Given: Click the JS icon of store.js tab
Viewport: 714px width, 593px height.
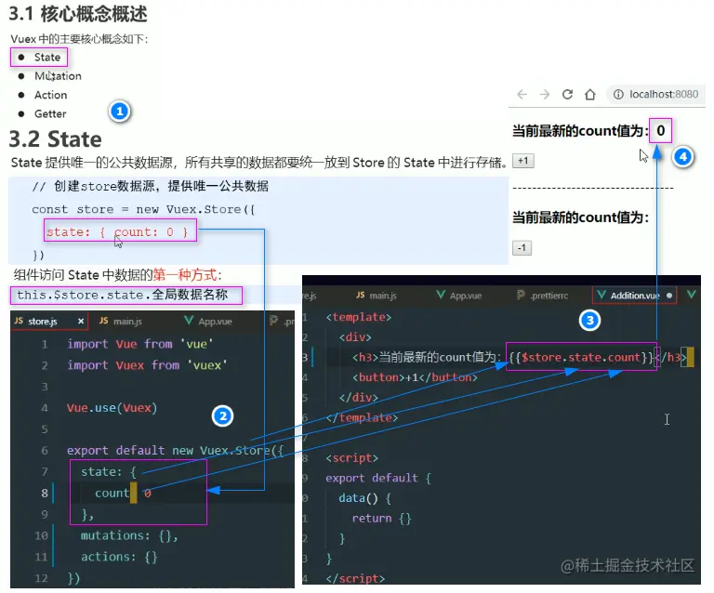Looking at the screenshot, I should (19, 321).
